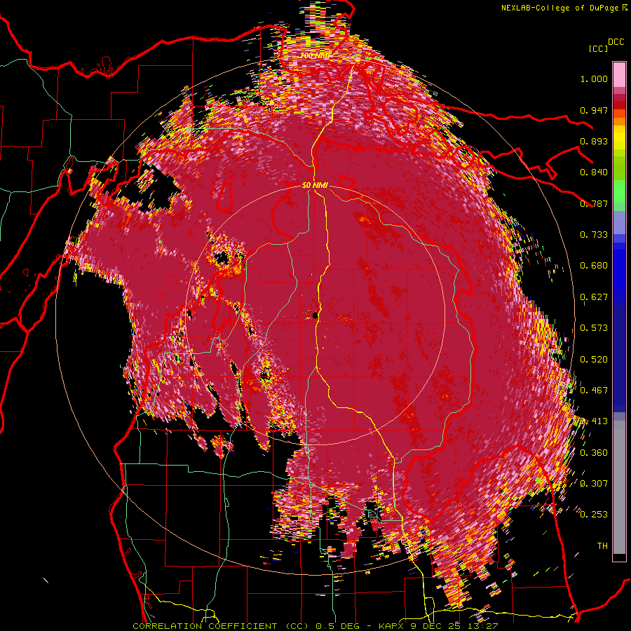Click the 1.000 value on the scale
Image resolution: width=631 pixels, height=631 pixels.
pos(594,79)
